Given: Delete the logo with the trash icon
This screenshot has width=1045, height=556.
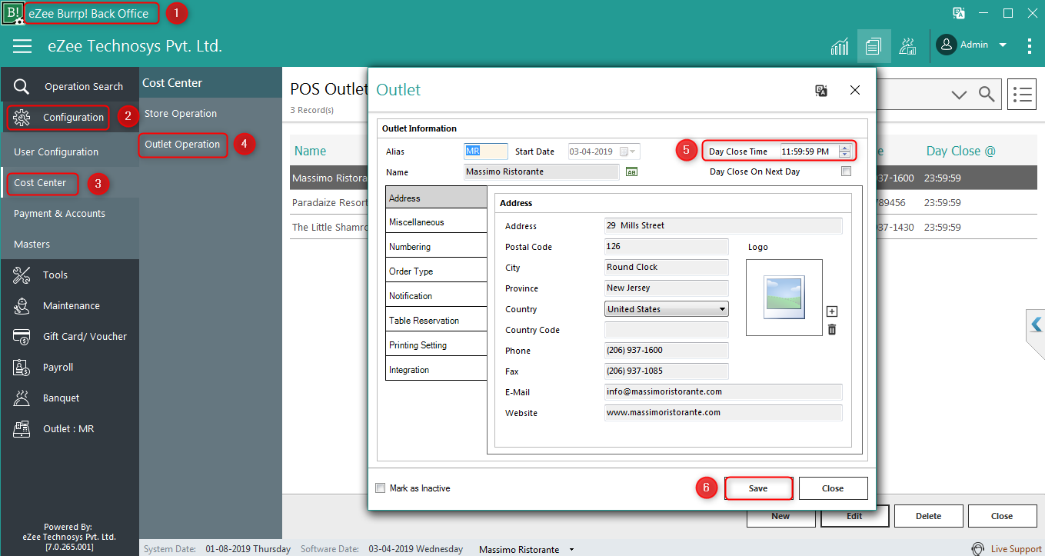Looking at the screenshot, I should tap(832, 329).
